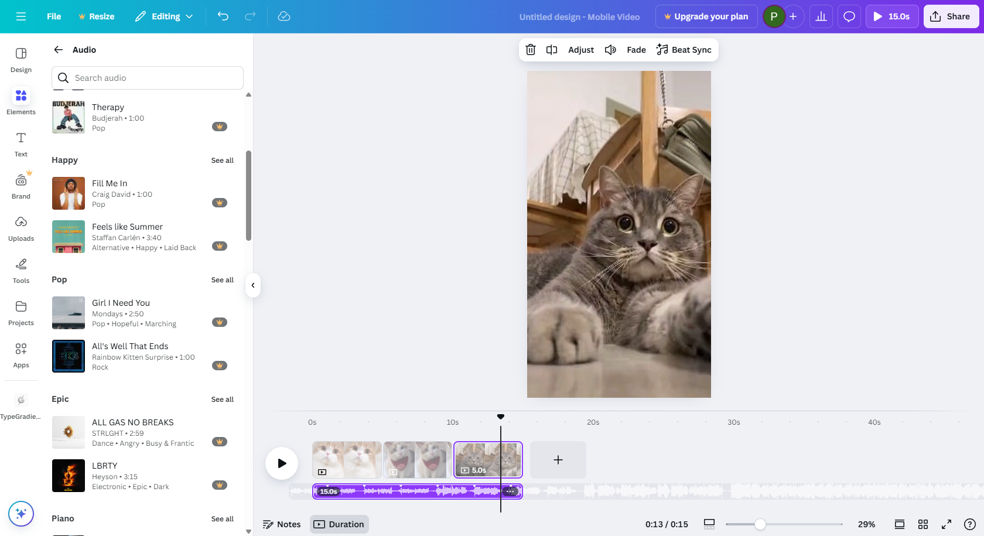Choose the All's Well That Ends track

pyautogui.click(x=143, y=356)
